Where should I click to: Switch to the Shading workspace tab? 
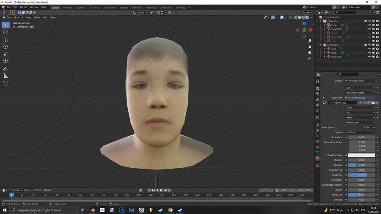point(124,8)
